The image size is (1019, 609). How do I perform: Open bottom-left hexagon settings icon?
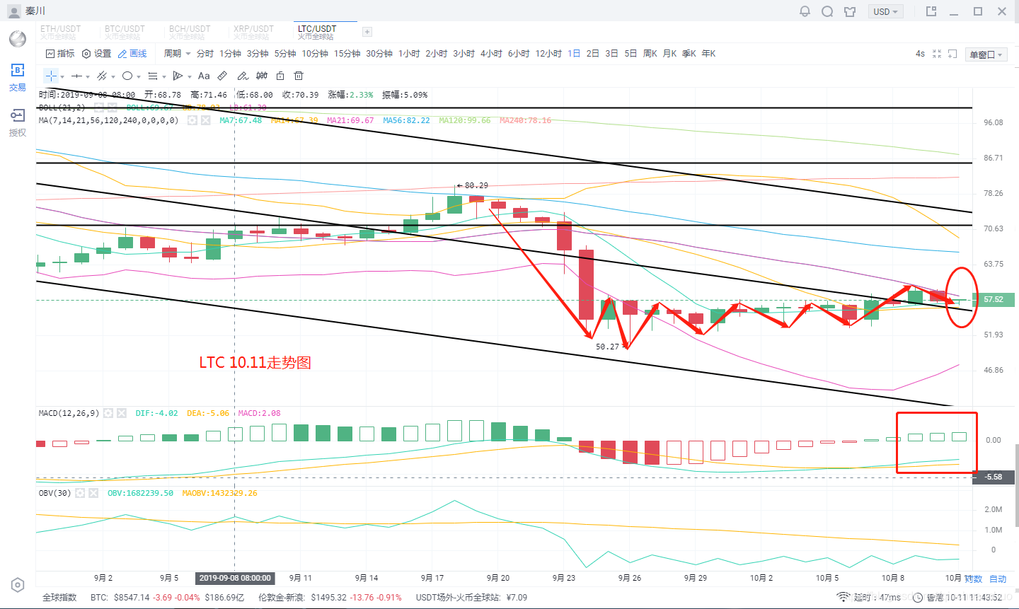(18, 585)
